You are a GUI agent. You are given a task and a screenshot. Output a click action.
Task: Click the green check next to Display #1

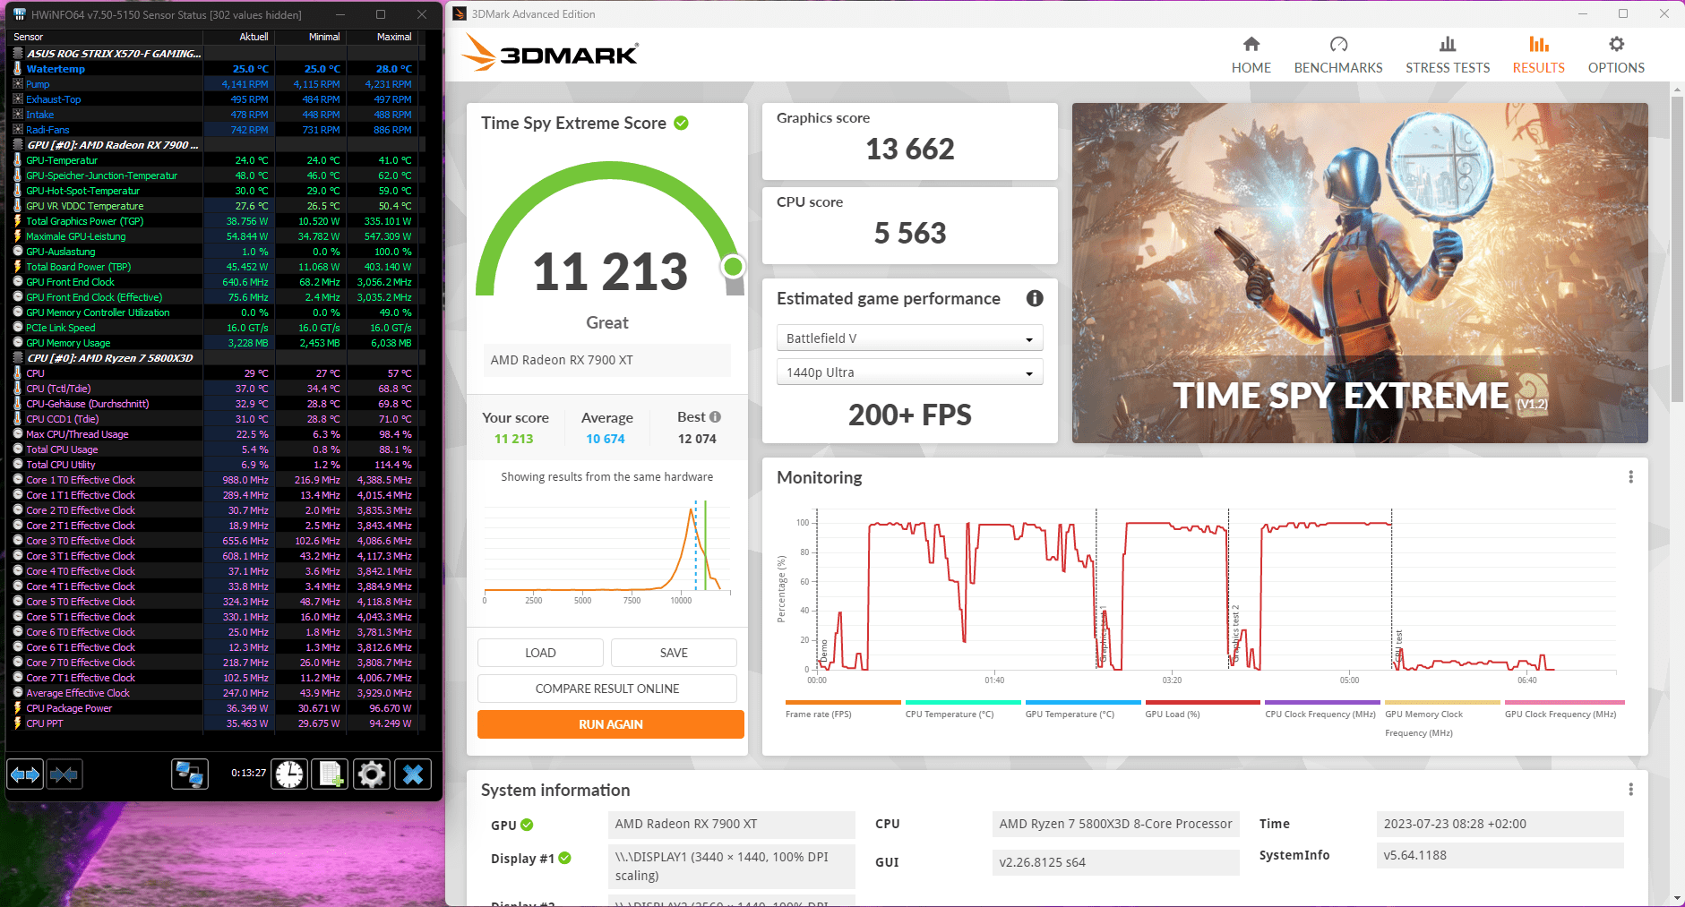565,858
